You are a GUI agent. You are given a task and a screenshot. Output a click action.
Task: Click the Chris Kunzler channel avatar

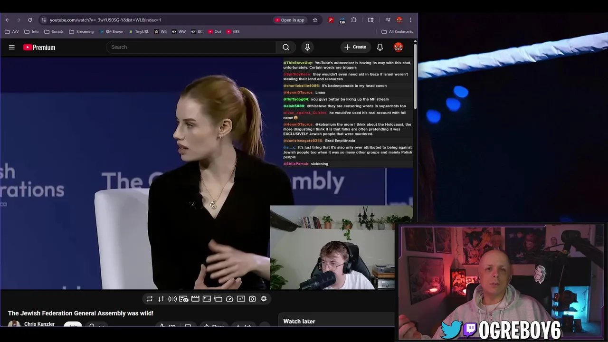click(14, 324)
